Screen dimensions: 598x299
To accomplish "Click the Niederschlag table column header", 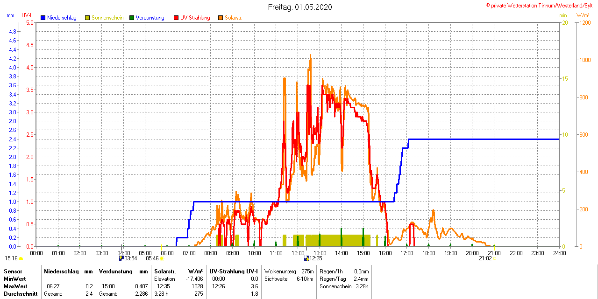I will [61, 271].
